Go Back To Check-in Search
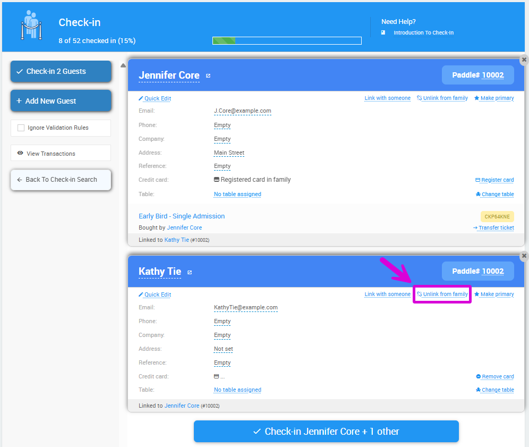Image resolution: width=529 pixels, height=447 pixels. pos(61,180)
